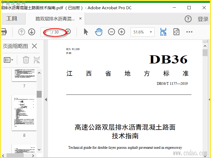Image resolution: width=211 pixels, height=158 pixels.
Task: Go to previous page with up arrow
Action: coord(22,32)
